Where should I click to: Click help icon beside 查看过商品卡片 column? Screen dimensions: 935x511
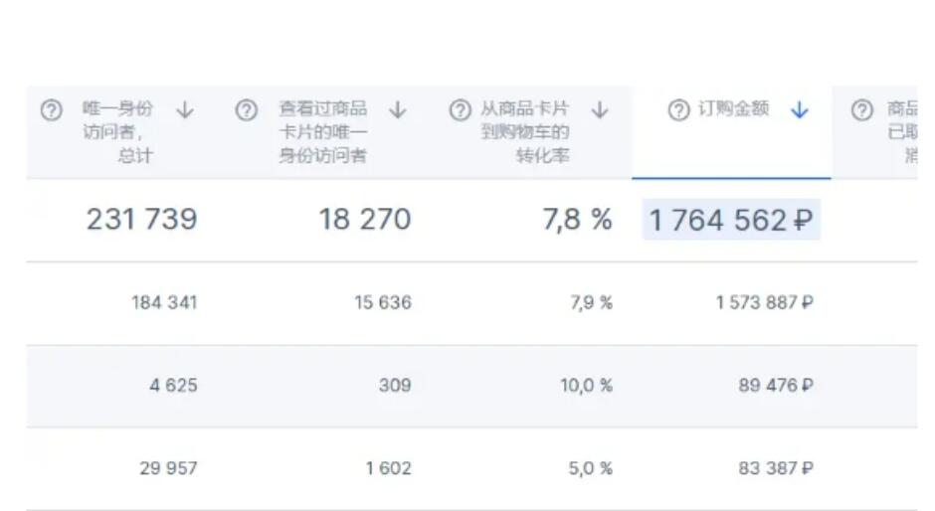click(x=247, y=110)
